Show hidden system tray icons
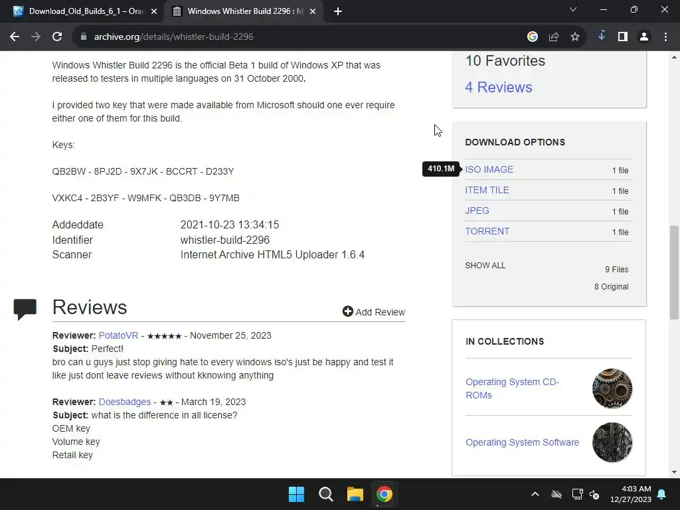The width and height of the screenshot is (680, 510). pyautogui.click(x=535, y=494)
